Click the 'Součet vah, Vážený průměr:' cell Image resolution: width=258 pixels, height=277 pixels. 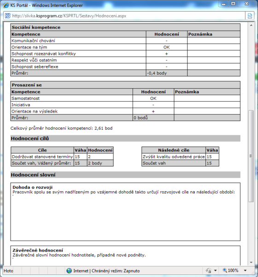[42, 163]
